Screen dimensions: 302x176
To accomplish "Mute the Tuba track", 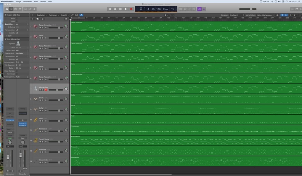I will 40,121.
